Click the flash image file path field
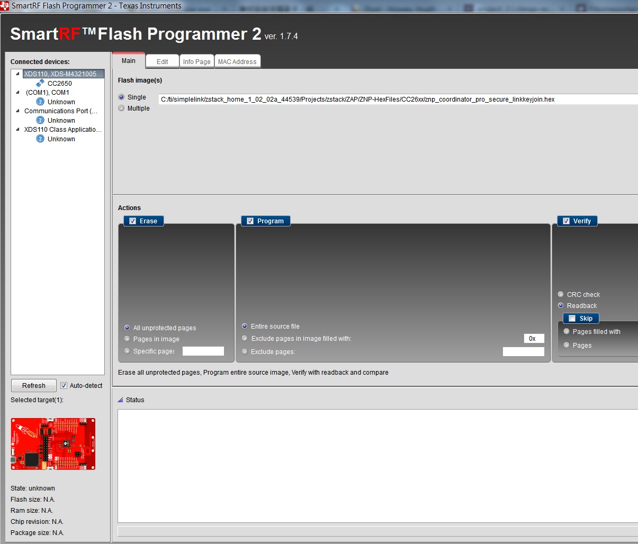Viewport: 638px width, 544px height. (398, 99)
